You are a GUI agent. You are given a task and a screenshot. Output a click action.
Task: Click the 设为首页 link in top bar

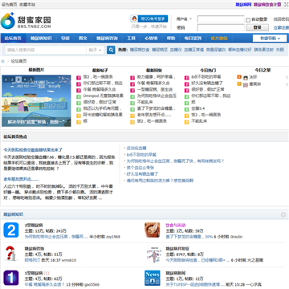[10, 5]
